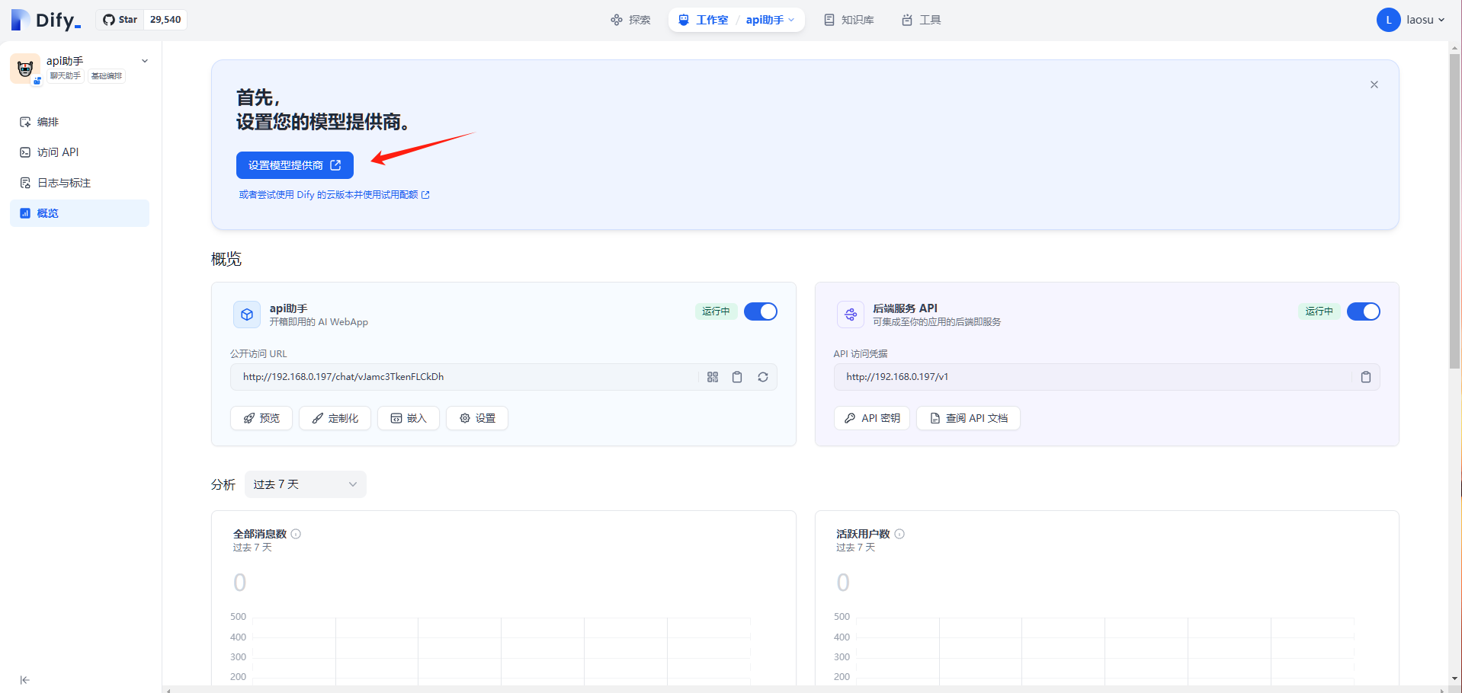The height and width of the screenshot is (693, 1462).
Task: Click the 基础编排 tag
Action: tap(107, 76)
